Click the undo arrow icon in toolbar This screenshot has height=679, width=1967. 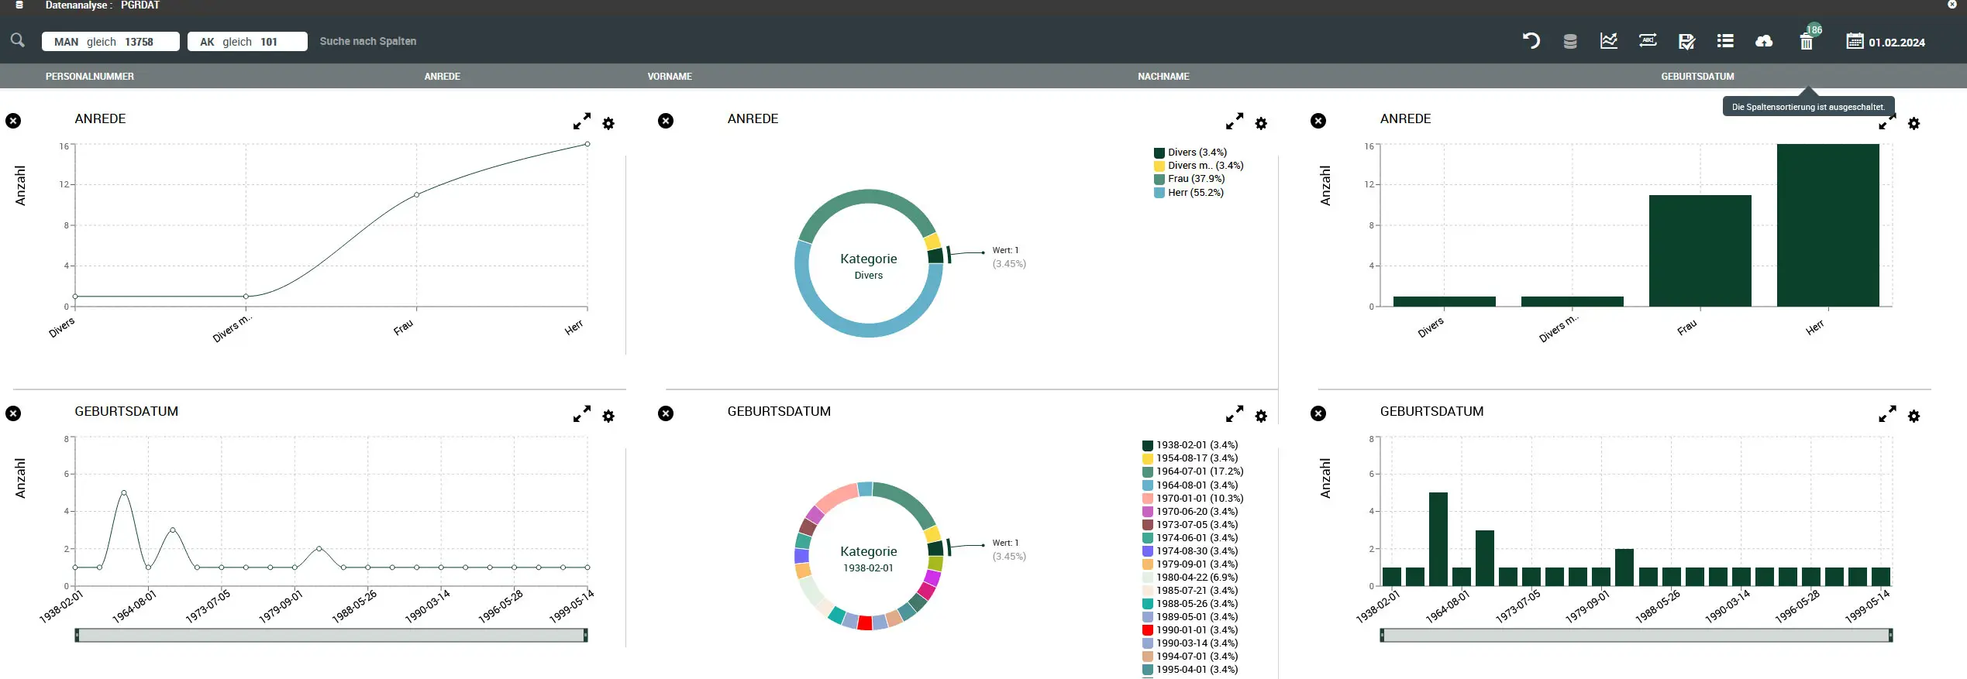click(1531, 41)
